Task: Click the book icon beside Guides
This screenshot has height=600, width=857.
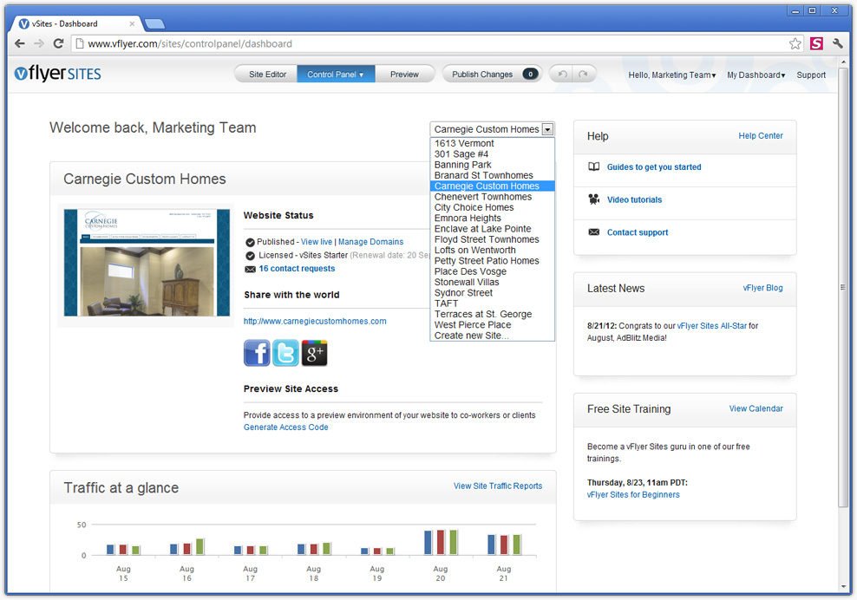Action: click(x=593, y=166)
